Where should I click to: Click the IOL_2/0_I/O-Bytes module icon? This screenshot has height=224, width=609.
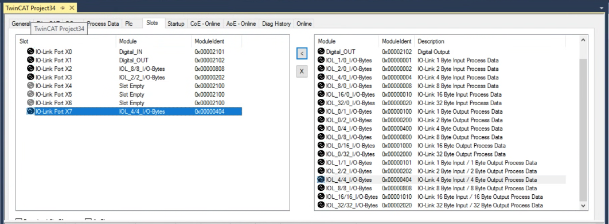coord(321,69)
